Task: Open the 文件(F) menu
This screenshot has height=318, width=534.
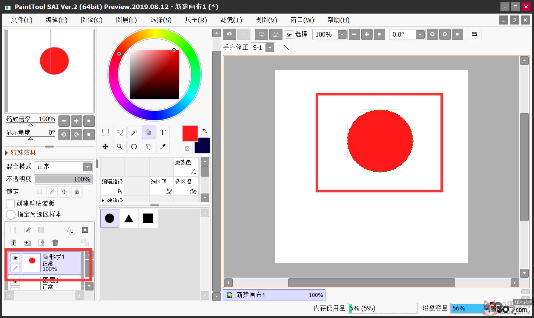Action: (21, 20)
